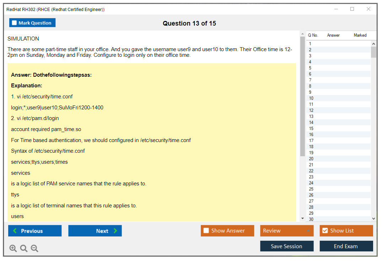Select question 13 in the list

(x=311, y=116)
